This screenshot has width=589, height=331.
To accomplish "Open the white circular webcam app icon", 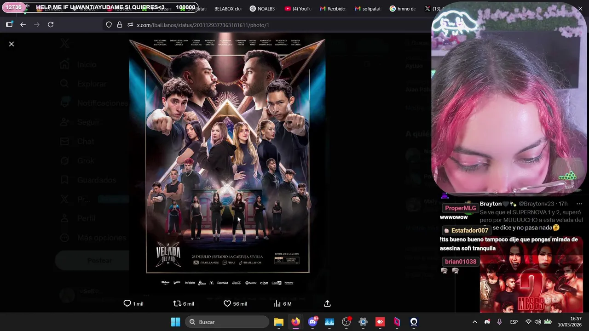I will tap(414, 322).
